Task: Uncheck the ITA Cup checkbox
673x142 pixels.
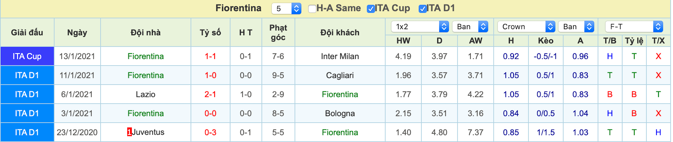Action: coord(371,9)
